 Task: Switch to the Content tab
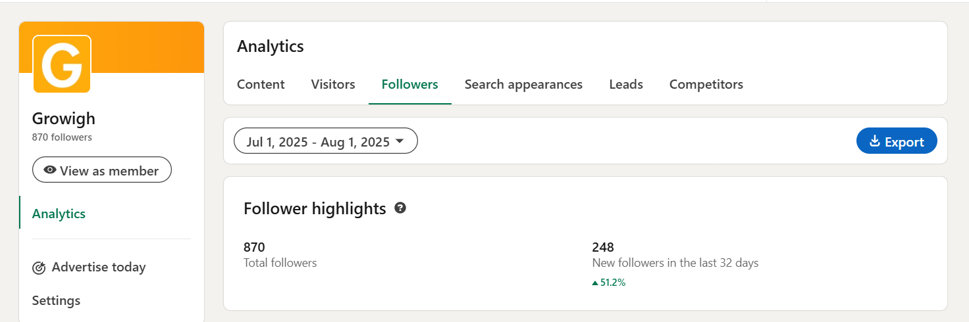point(261,84)
